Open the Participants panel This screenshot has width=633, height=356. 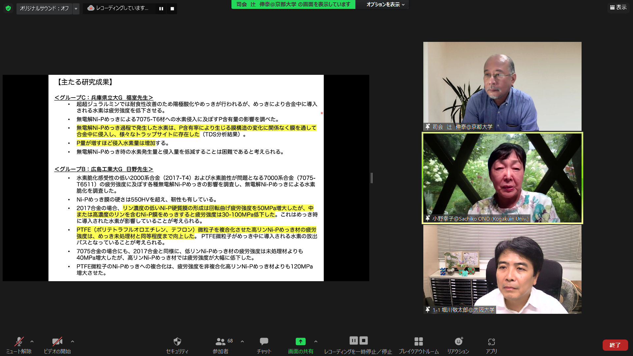220,345
